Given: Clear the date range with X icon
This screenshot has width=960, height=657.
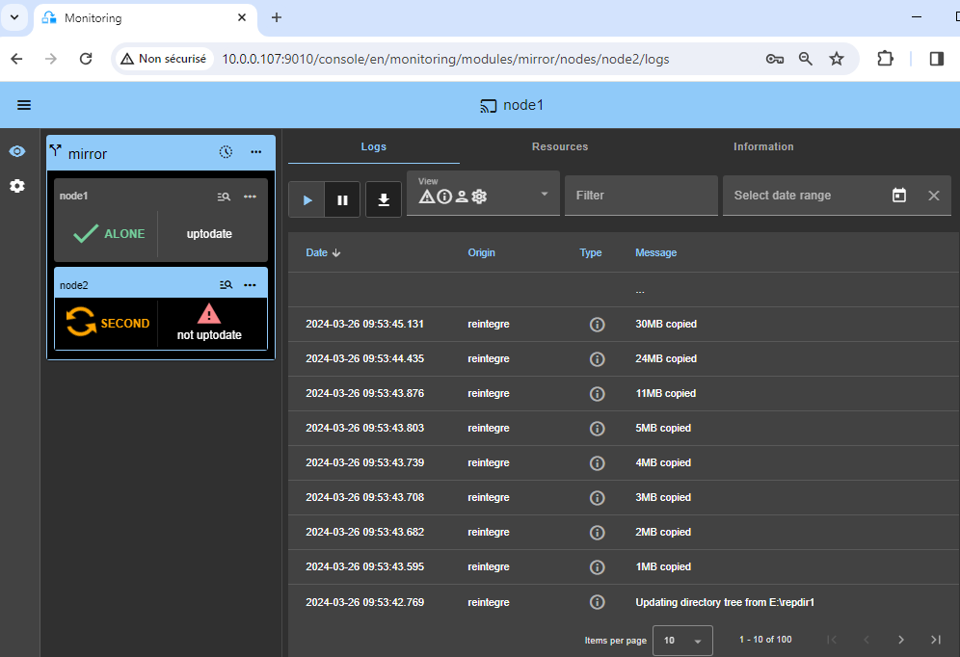Looking at the screenshot, I should [x=933, y=196].
